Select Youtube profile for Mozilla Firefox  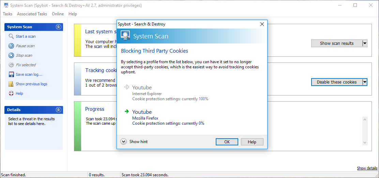[142, 112]
